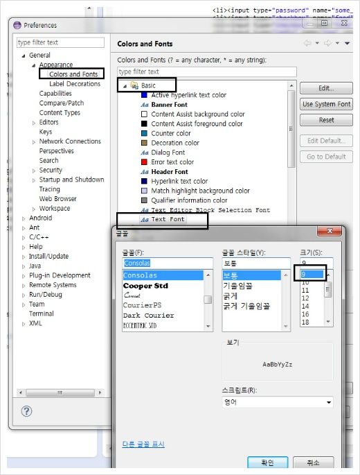The height and width of the screenshot is (475, 360).
Task: Click the Match highlight background color swatch
Action: click(x=144, y=191)
